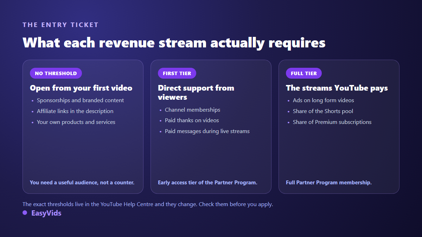This screenshot has width=422, height=237.
Task: Click 'Full Partner Program membership.' footer
Action: tap(329, 183)
